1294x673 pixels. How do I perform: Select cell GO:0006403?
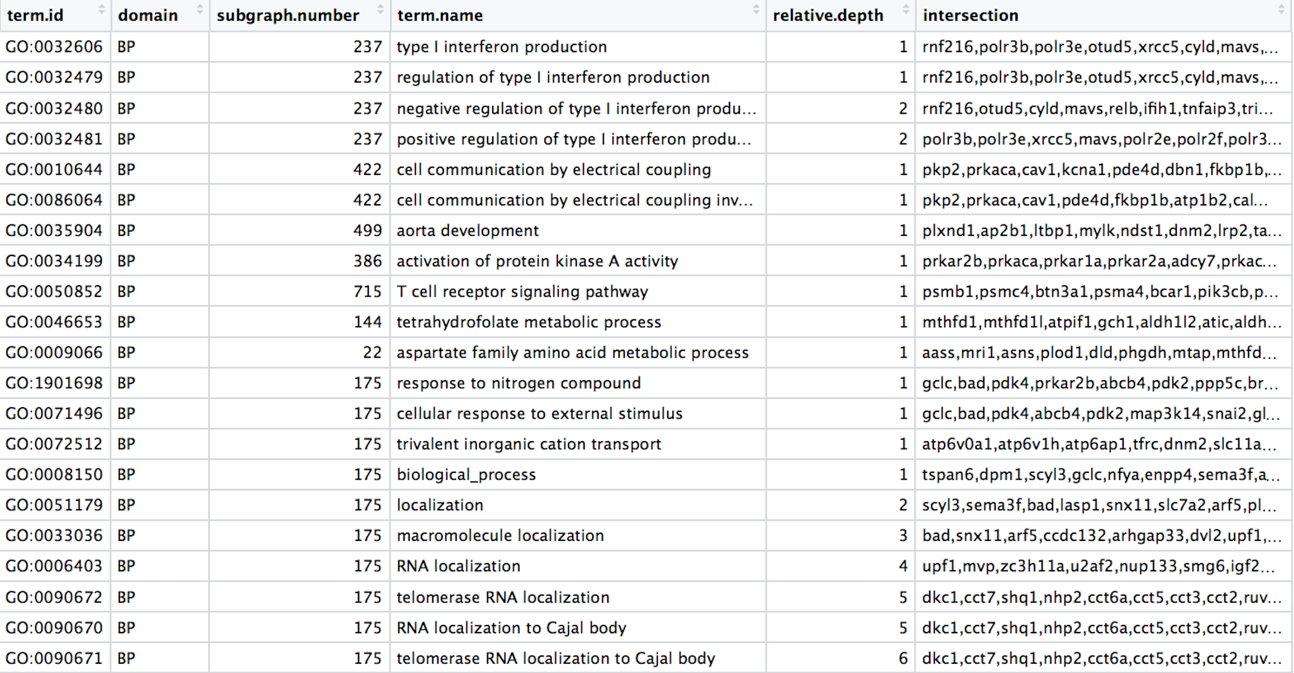55,566
